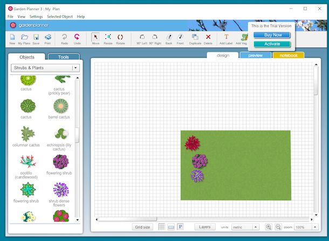Toggle the P icon in bottom bar
This screenshot has width=329, height=241.
point(180,226)
